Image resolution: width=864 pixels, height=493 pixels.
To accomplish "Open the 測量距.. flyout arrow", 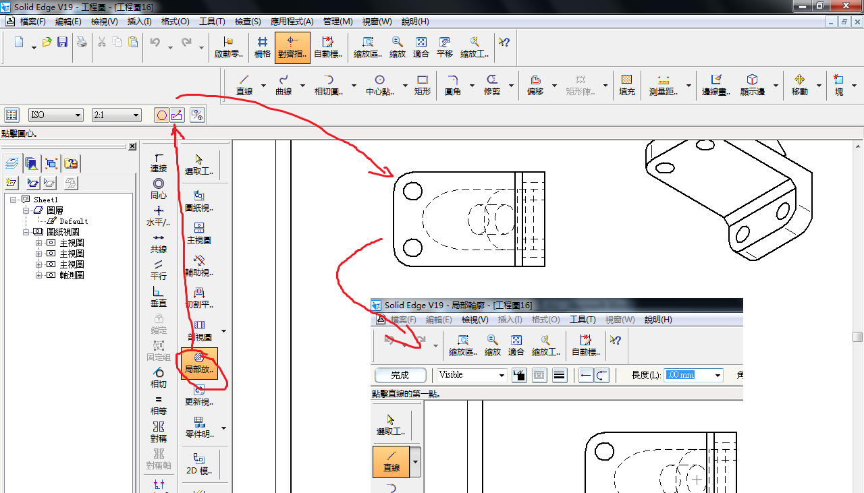I will [x=688, y=86].
